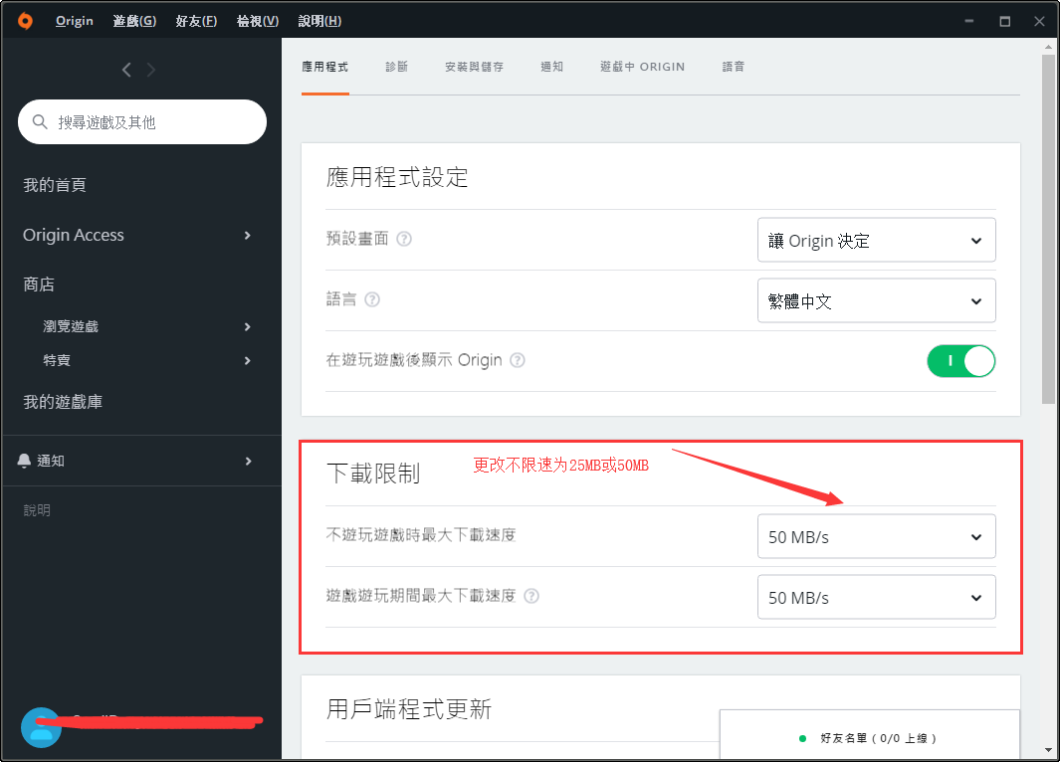This screenshot has height=762, width=1060.
Task: Click the vertical scrollbar thumb
Action: 1048,230
